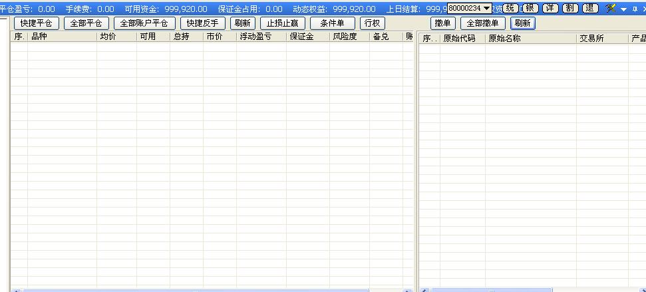This screenshot has height=292, width=646.
Task: Sort by the 总持 column header
Action: 187,37
